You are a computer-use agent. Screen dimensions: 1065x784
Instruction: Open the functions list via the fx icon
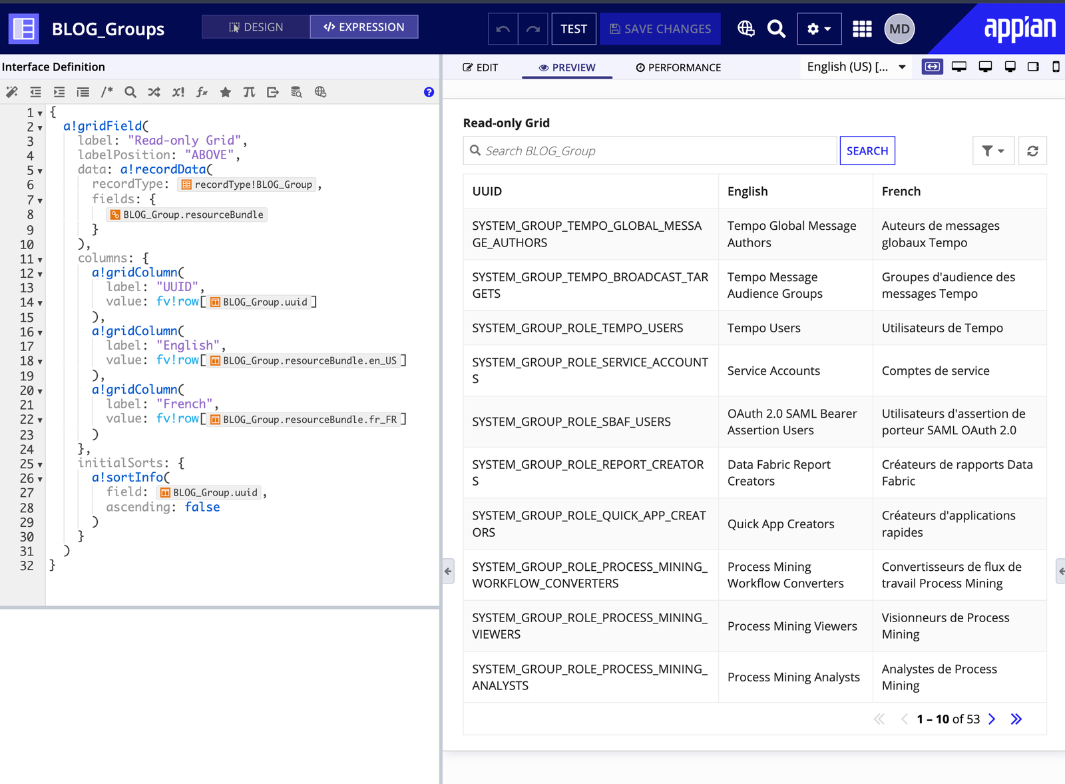(x=202, y=92)
